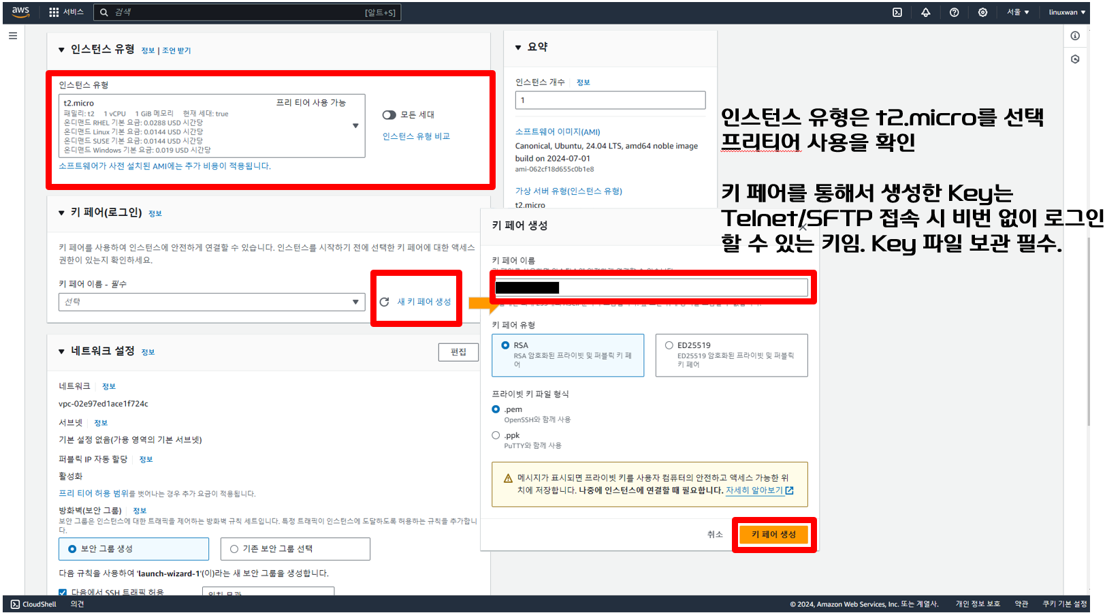
Task: Open the linuxwan account menu
Action: click(1067, 12)
